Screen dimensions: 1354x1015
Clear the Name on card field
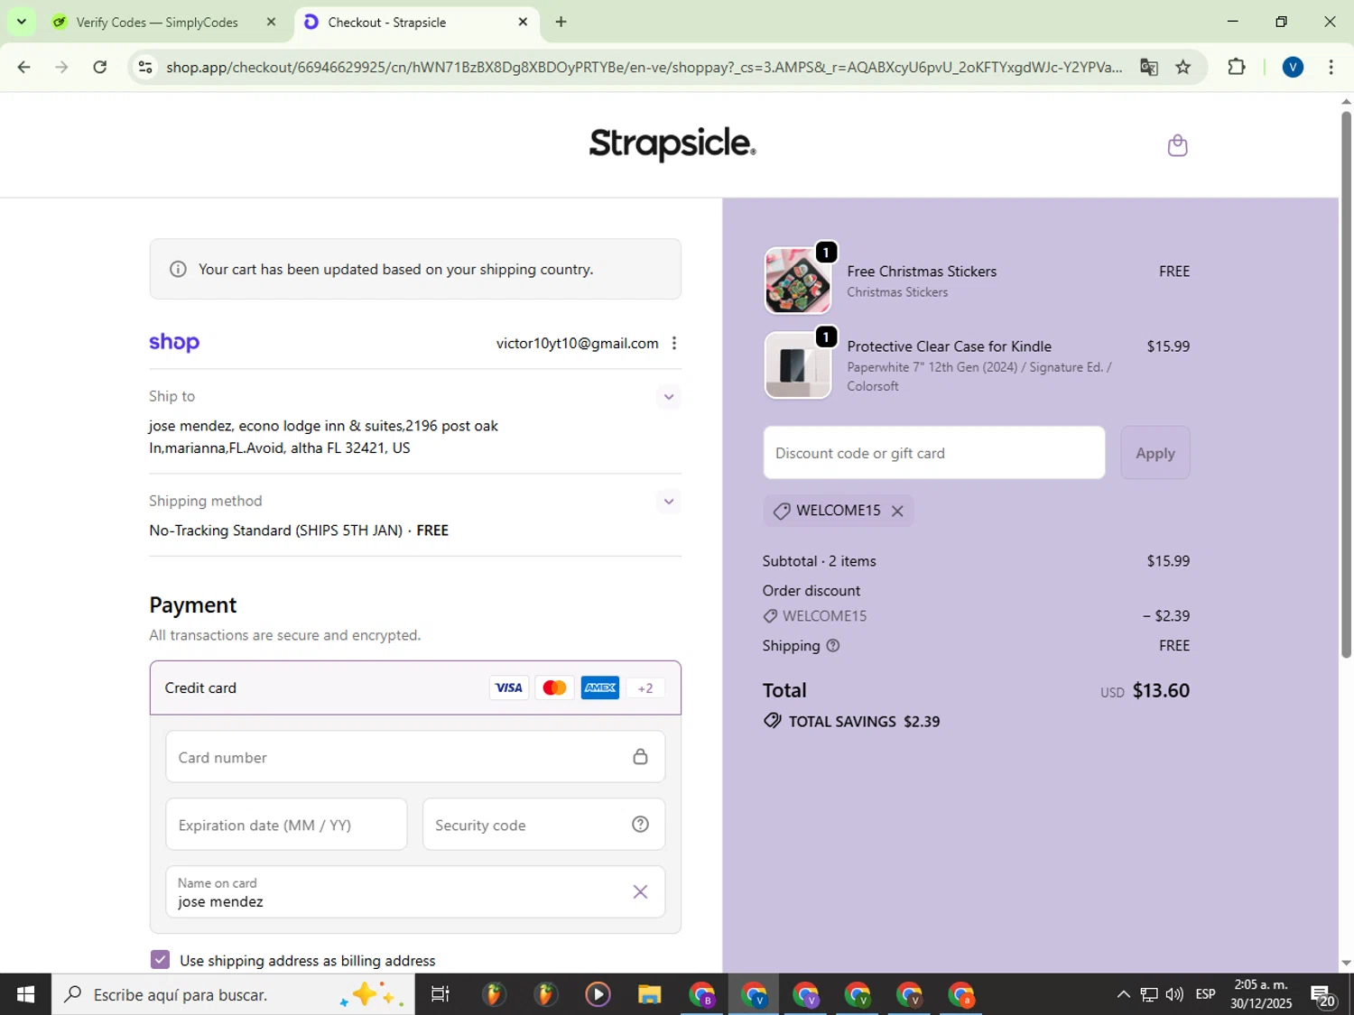point(640,891)
